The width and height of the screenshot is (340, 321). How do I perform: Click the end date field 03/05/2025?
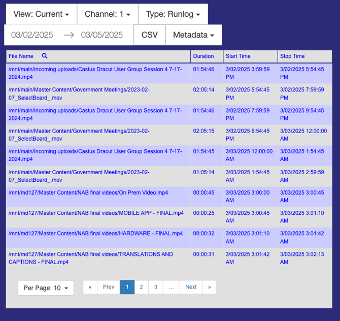(101, 35)
